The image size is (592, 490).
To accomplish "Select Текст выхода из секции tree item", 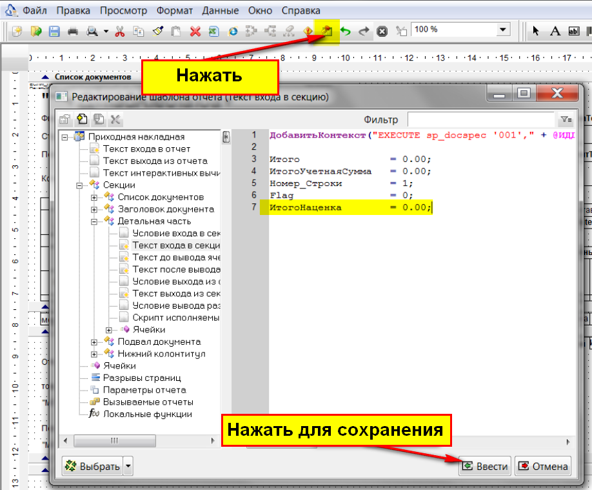I will [176, 294].
